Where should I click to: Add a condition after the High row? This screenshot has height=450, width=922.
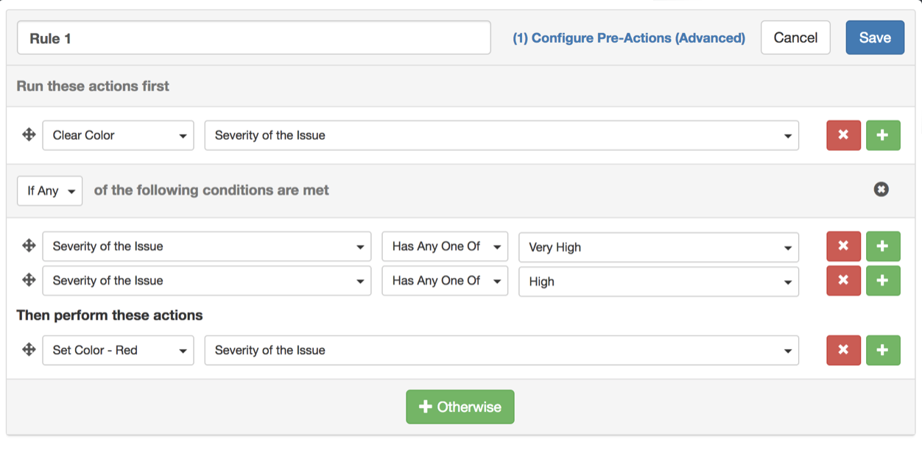pyautogui.click(x=883, y=281)
